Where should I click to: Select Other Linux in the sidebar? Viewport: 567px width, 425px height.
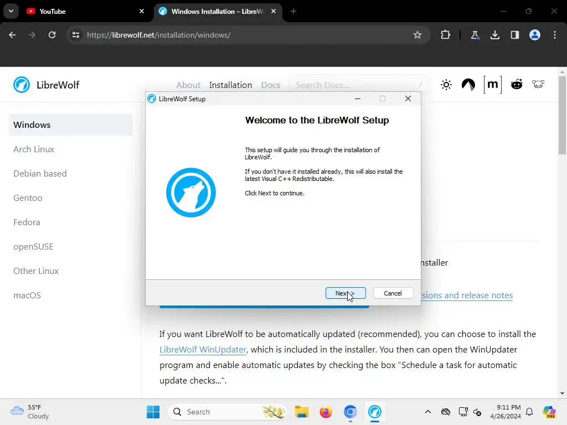pos(36,271)
